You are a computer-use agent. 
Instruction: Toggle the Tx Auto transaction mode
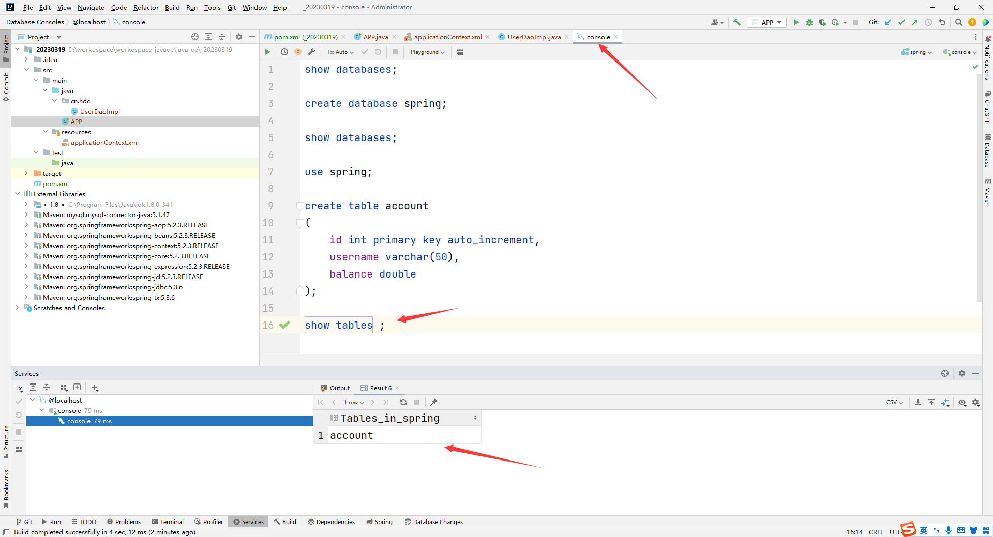pos(339,52)
